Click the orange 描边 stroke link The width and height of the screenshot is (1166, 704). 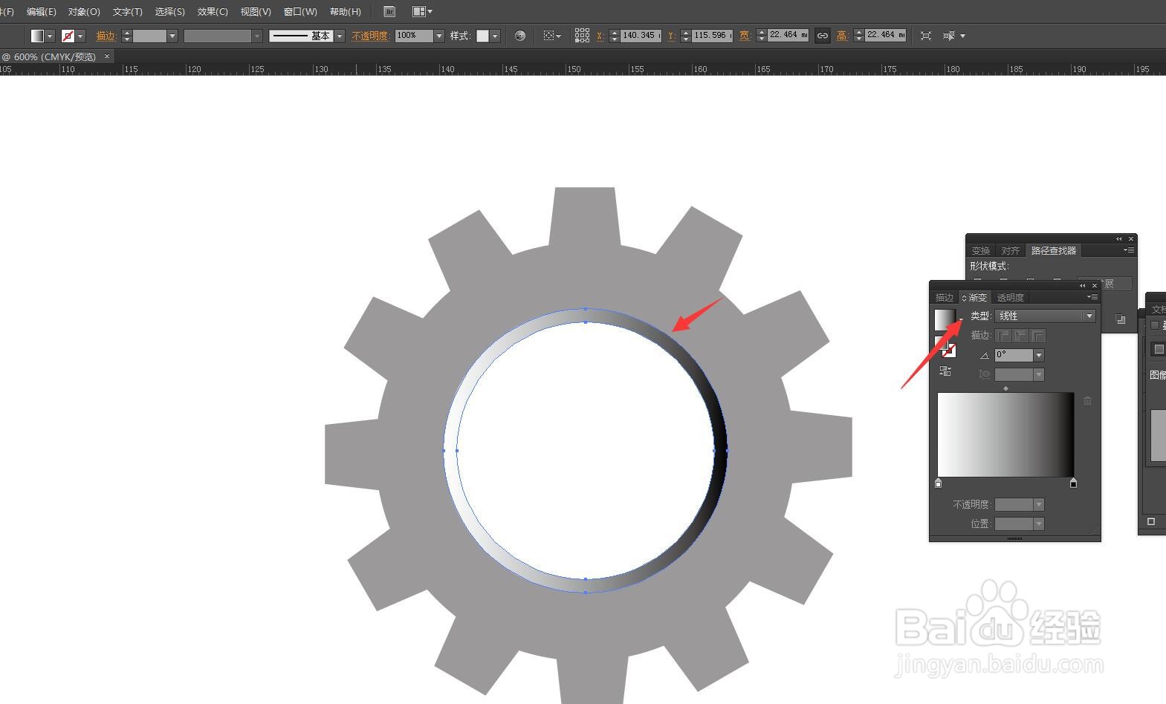tap(106, 36)
